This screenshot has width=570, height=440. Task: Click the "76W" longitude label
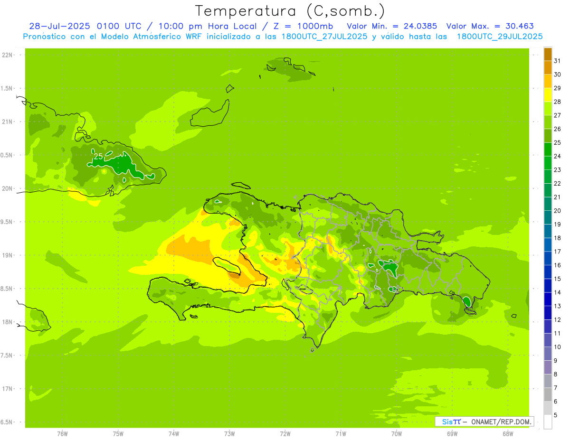(x=62, y=434)
